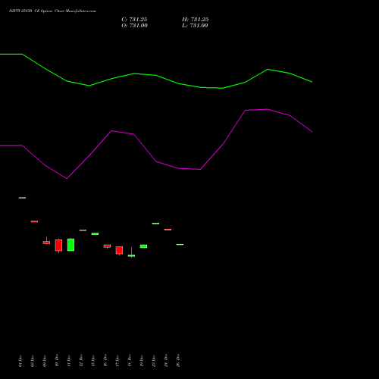Click the 01 Dec date label

pos(20,361)
